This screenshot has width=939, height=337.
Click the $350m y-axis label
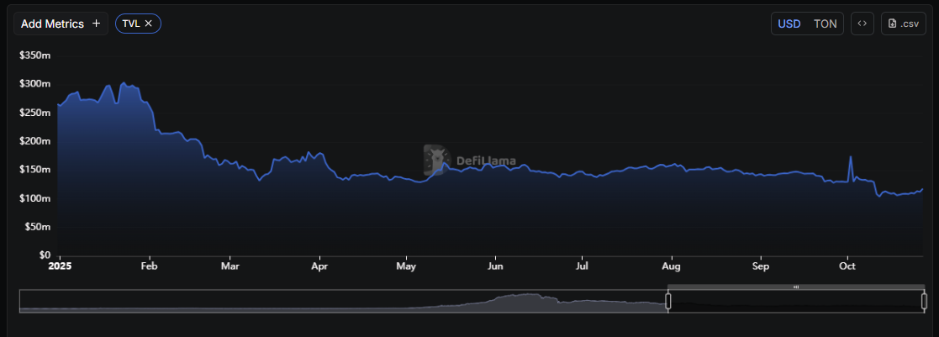[x=34, y=55]
